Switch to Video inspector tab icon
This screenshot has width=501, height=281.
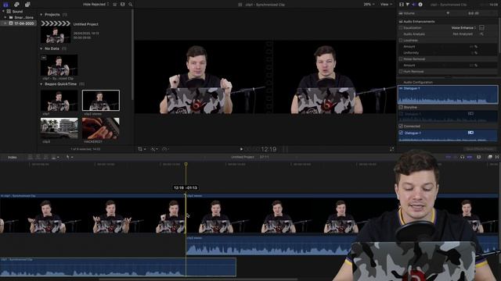point(402,5)
